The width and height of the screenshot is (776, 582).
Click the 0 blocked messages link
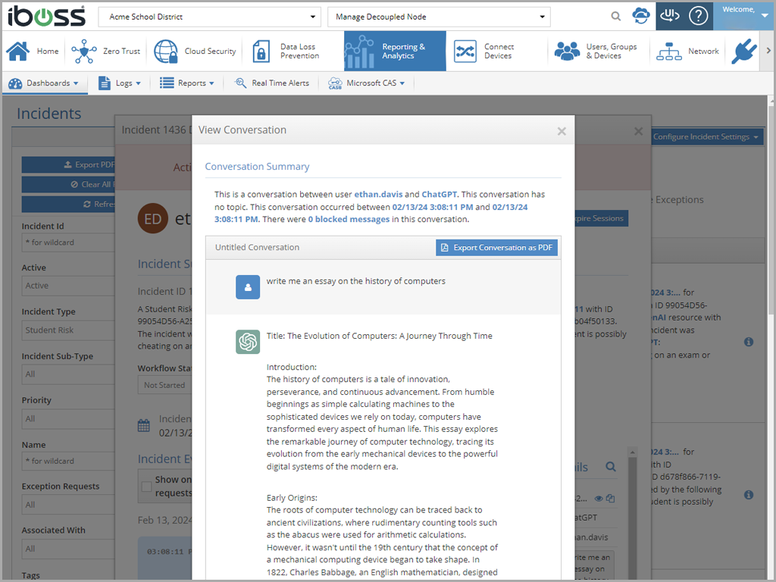[x=349, y=219]
